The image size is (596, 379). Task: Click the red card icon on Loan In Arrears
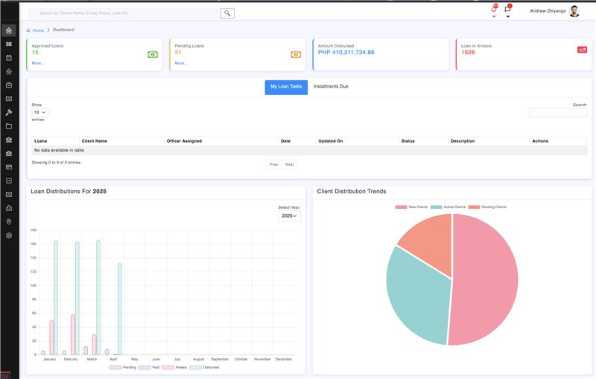click(582, 50)
